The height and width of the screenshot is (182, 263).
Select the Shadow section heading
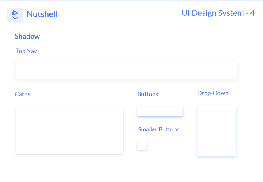tap(27, 36)
